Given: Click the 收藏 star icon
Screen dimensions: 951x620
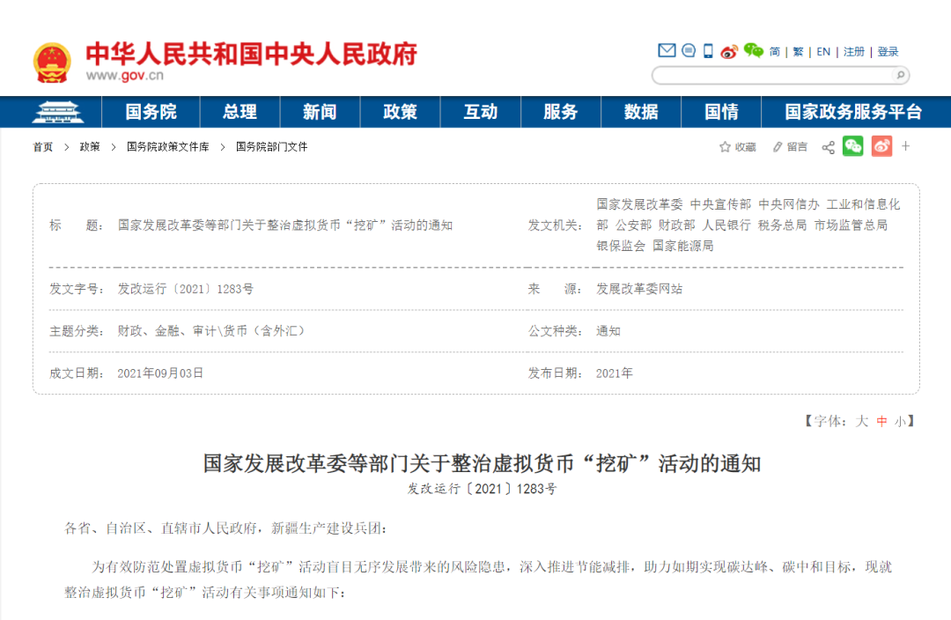Looking at the screenshot, I should [x=725, y=147].
